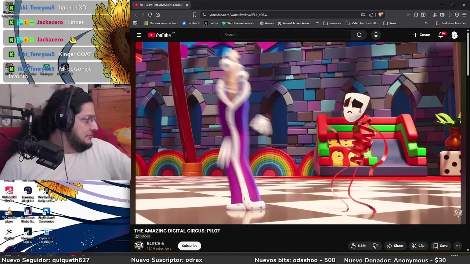The height and width of the screenshot is (264, 470).
Task: Open Twitter bookmark
Action: [x=211, y=23]
